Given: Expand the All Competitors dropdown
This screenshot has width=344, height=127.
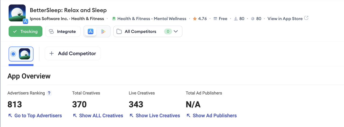Looking at the screenshot, I should point(148,31).
